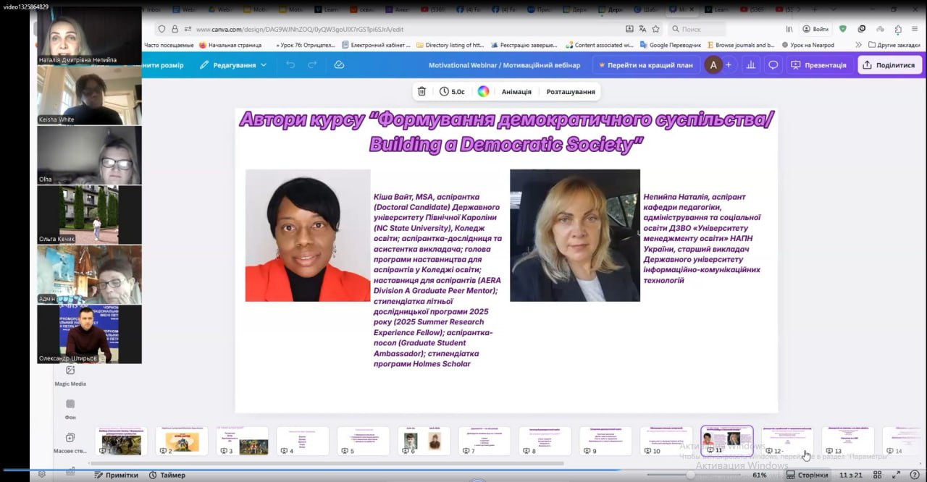Open the Magic Media tool in the sidebar

[x=70, y=371]
